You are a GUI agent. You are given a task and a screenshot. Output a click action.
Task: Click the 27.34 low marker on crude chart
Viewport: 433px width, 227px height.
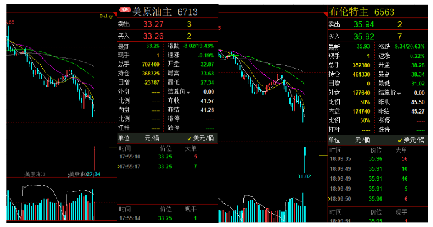94,174
